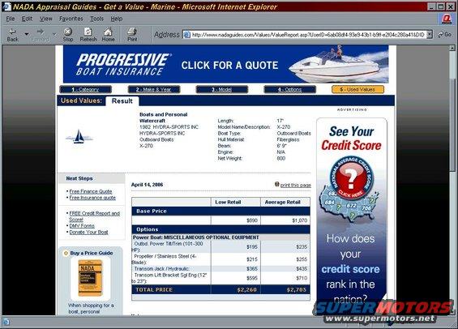The image size is (458, 329).
Task: Open the View menu
Action: click(x=46, y=19)
